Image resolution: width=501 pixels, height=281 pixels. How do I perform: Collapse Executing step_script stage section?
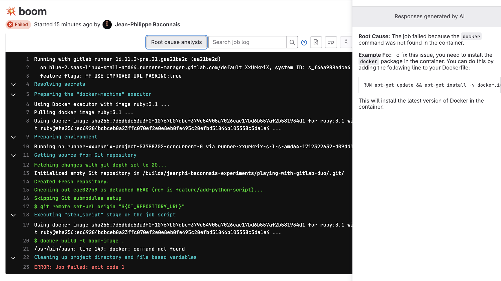pos(13,215)
